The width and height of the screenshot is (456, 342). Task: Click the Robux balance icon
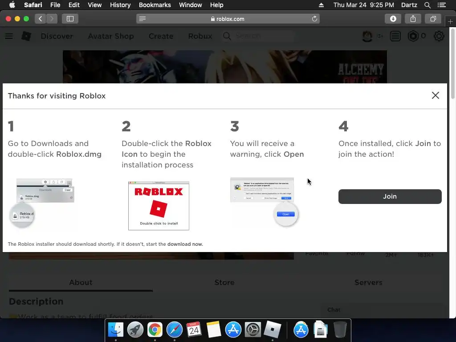(413, 36)
